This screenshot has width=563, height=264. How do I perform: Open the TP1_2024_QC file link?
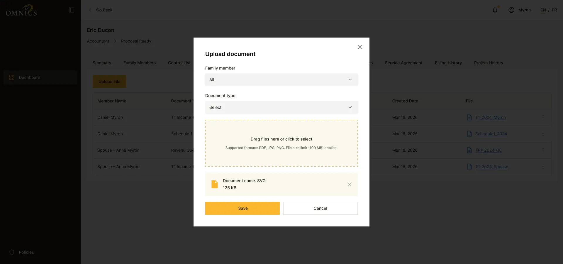pos(489,150)
